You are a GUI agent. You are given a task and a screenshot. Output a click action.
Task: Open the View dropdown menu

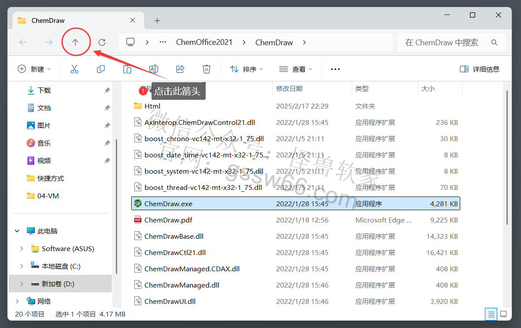tap(296, 69)
